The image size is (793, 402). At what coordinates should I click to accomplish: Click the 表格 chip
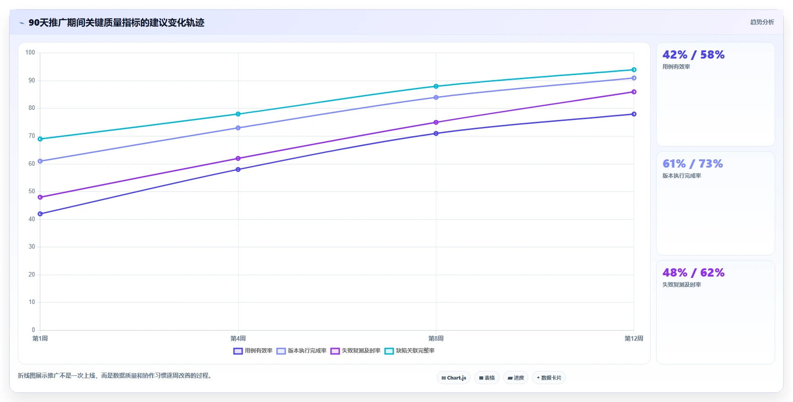[487, 378]
